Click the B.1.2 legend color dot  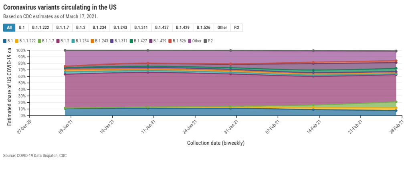[x=59, y=41]
